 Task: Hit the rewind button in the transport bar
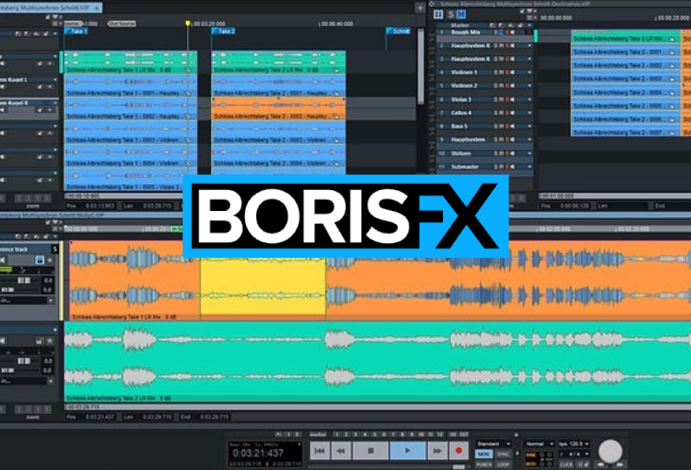click(x=340, y=450)
